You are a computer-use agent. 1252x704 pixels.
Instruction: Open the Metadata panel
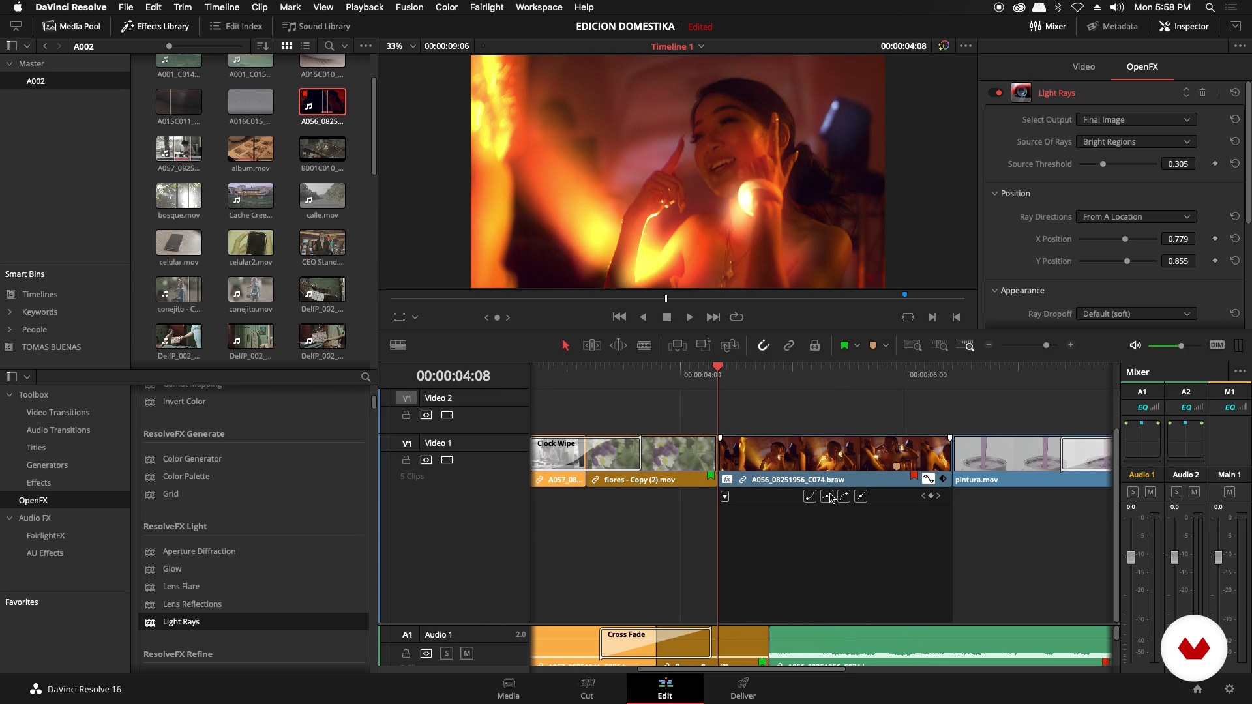(x=1112, y=26)
